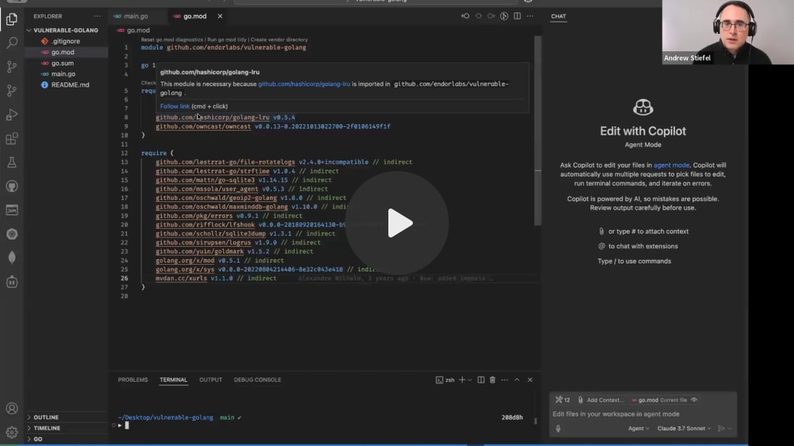The height and width of the screenshot is (446, 794).
Task: Click the Follow link in the hover tooltip
Action: (175, 106)
